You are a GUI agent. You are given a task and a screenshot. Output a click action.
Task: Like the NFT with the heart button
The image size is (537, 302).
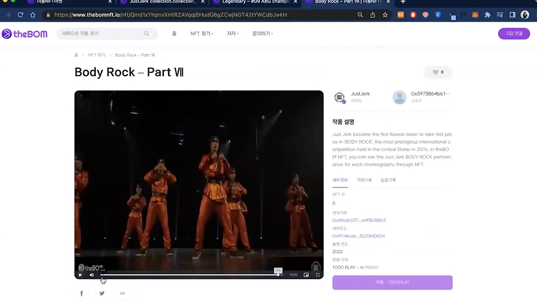click(438, 72)
